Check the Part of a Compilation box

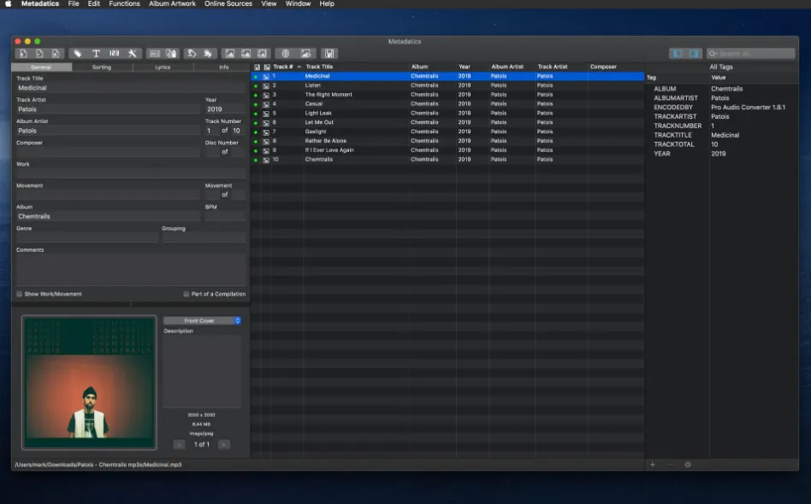[x=186, y=294]
